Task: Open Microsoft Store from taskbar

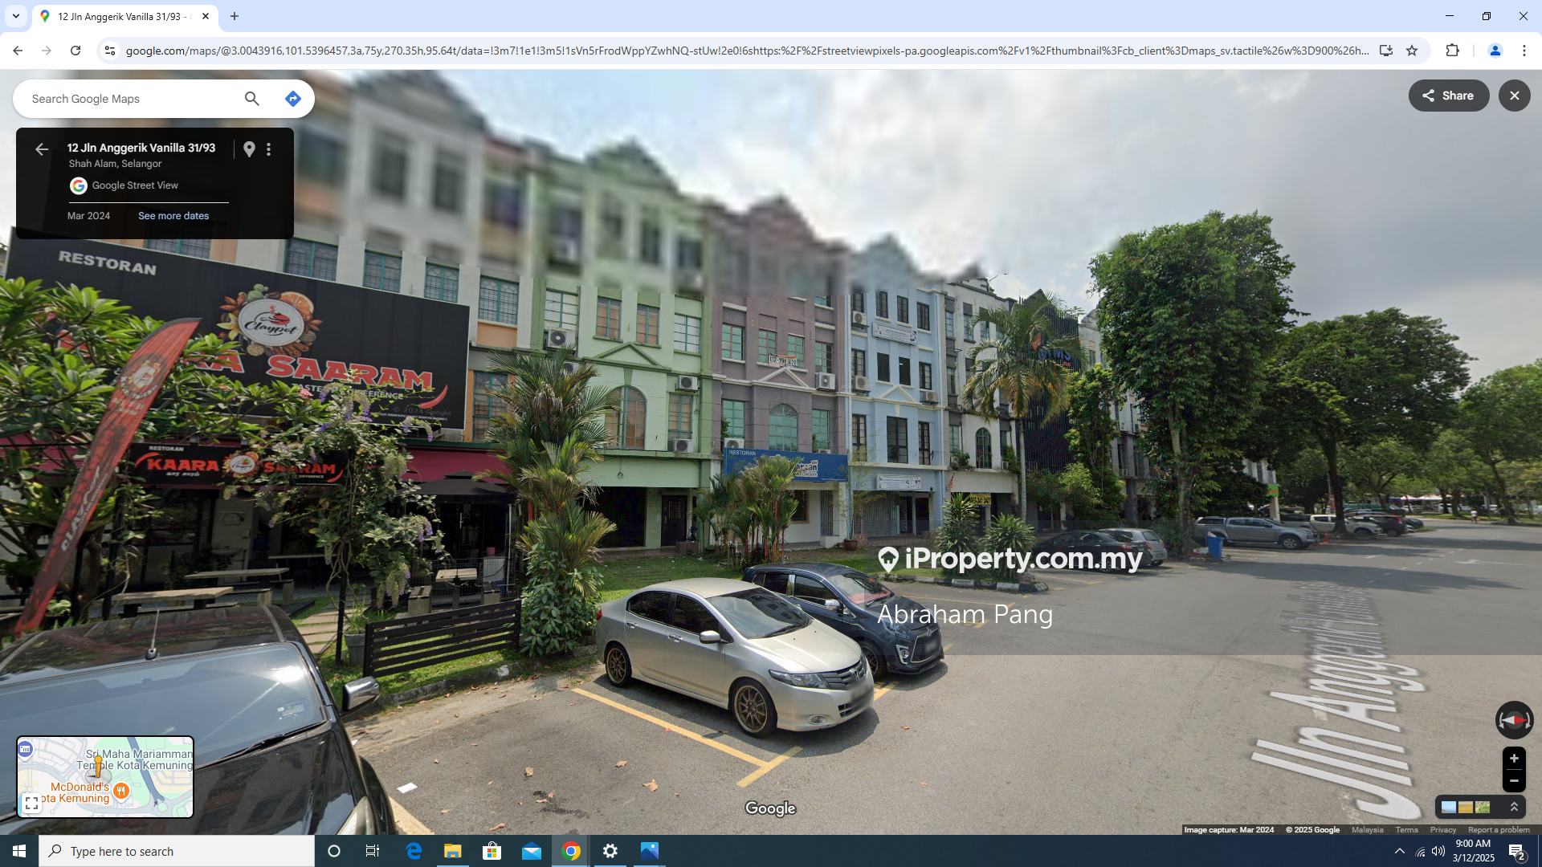Action: pyautogui.click(x=492, y=851)
